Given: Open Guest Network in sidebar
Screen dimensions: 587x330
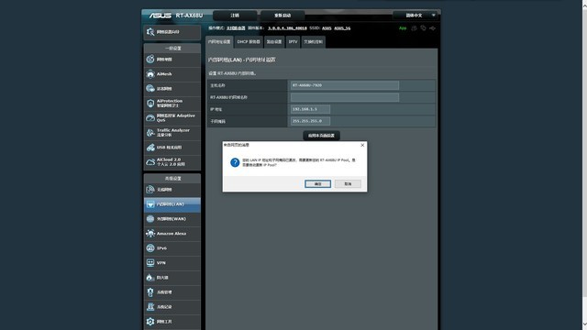Looking at the screenshot, I should tap(172, 89).
